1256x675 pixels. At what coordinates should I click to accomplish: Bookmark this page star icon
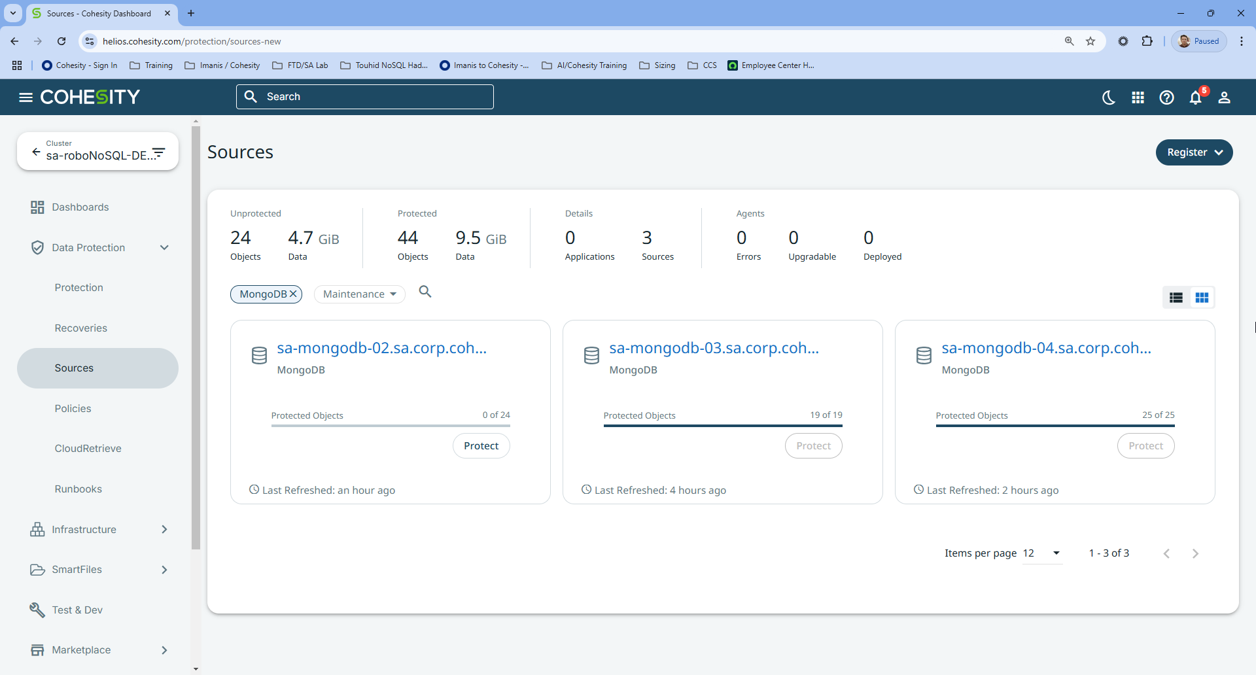(1090, 41)
